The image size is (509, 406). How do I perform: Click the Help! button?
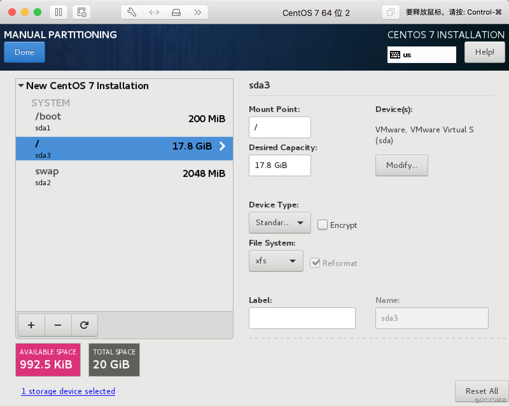485,52
